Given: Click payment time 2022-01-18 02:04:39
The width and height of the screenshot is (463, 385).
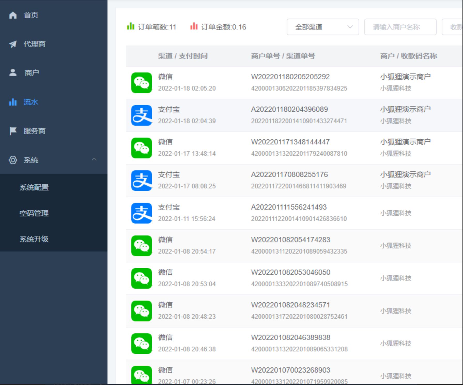Looking at the screenshot, I should tap(187, 121).
